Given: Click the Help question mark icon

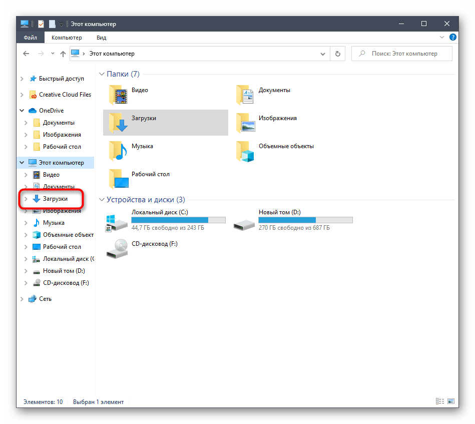Looking at the screenshot, I should (x=452, y=38).
